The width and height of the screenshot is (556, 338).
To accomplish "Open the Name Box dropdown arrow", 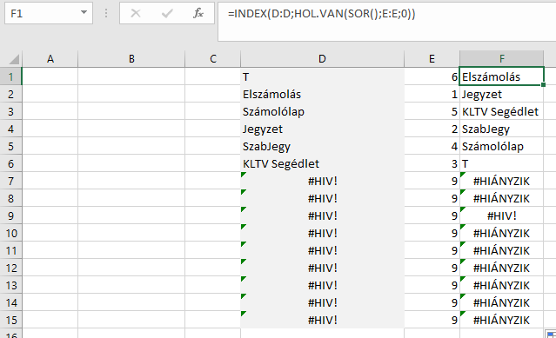I will (84, 13).
